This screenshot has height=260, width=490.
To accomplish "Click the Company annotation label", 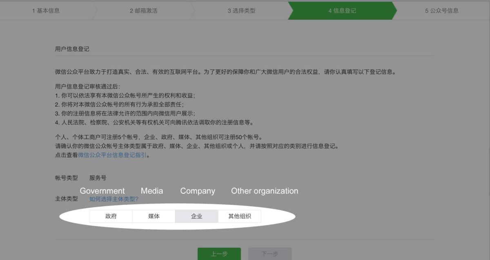I will [197, 191].
